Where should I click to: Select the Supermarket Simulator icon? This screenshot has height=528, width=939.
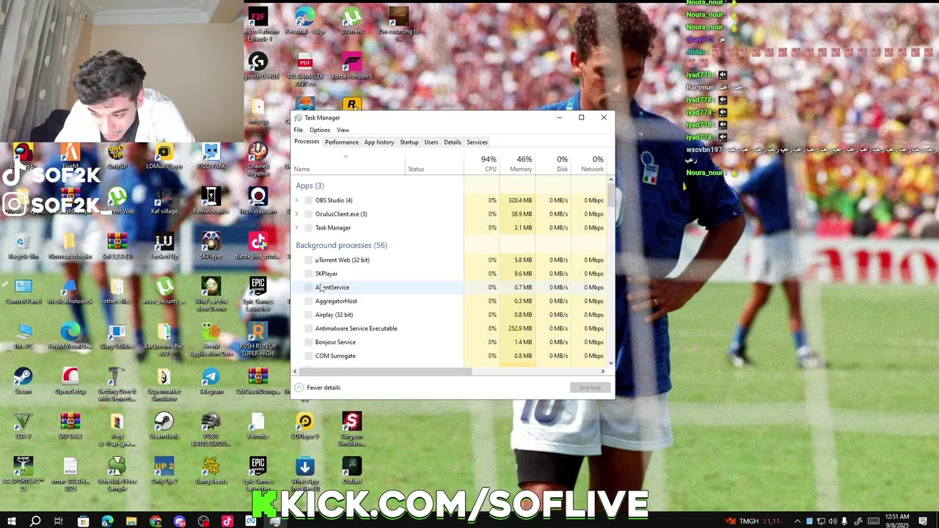point(164,384)
